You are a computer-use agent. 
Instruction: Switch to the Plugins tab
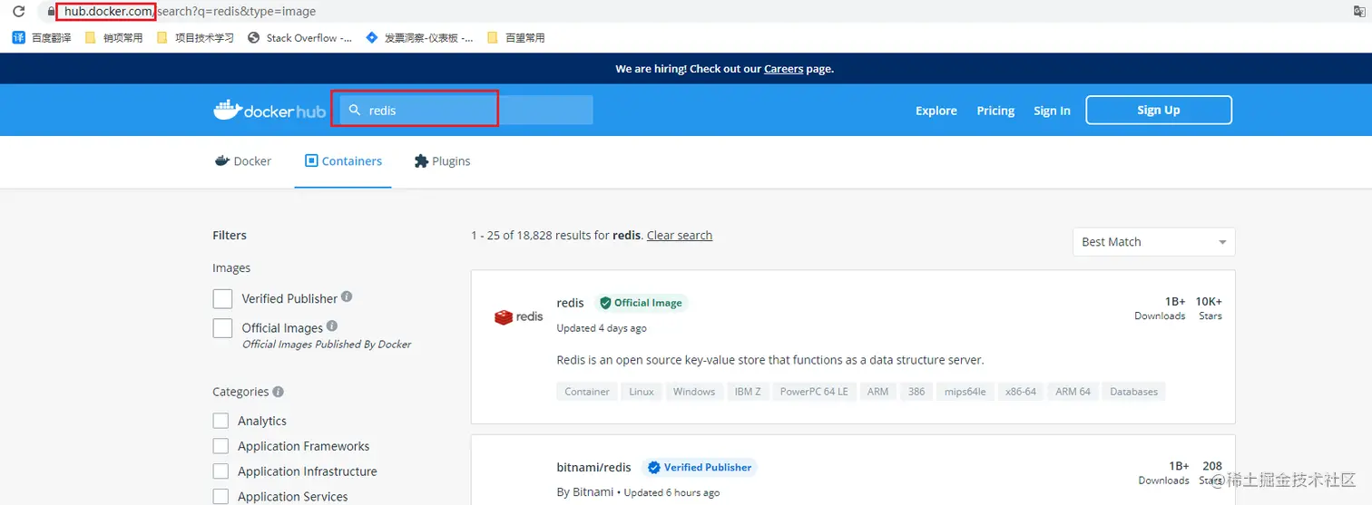click(442, 161)
